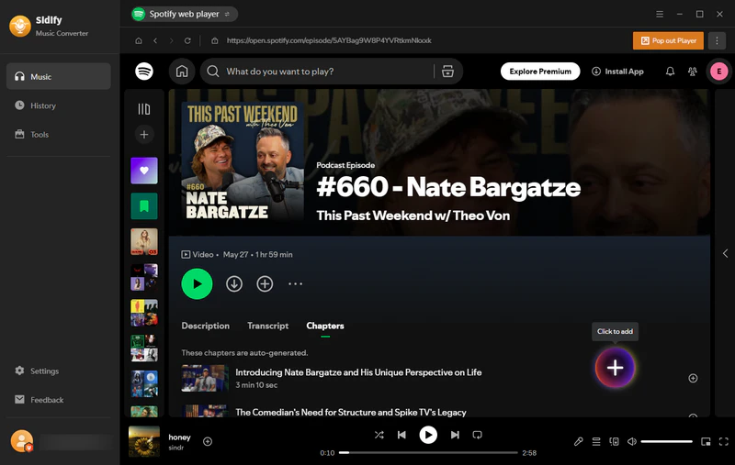Viewport: 735px width, 465px height.
Task: Click the Sidify 'Click to add' plus button
Action: coord(615,368)
